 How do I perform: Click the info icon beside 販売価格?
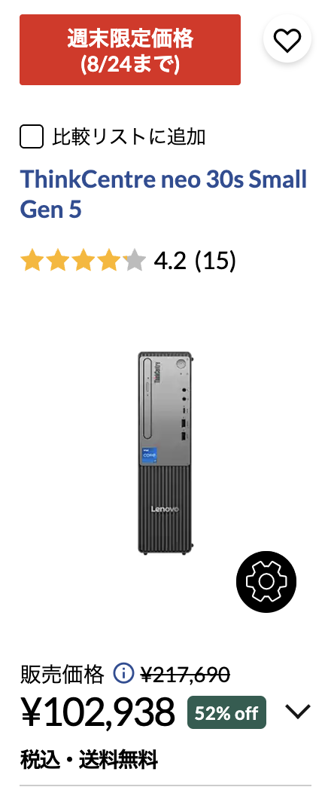(x=123, y=673)
